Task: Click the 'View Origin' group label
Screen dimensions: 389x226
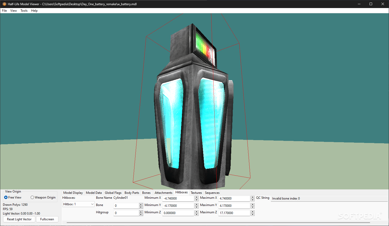Action: (x=13, y=191)
